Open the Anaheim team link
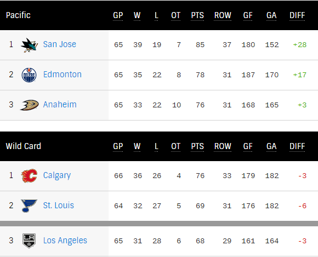This screenshot has height=257, width=318. click(60, 105)
